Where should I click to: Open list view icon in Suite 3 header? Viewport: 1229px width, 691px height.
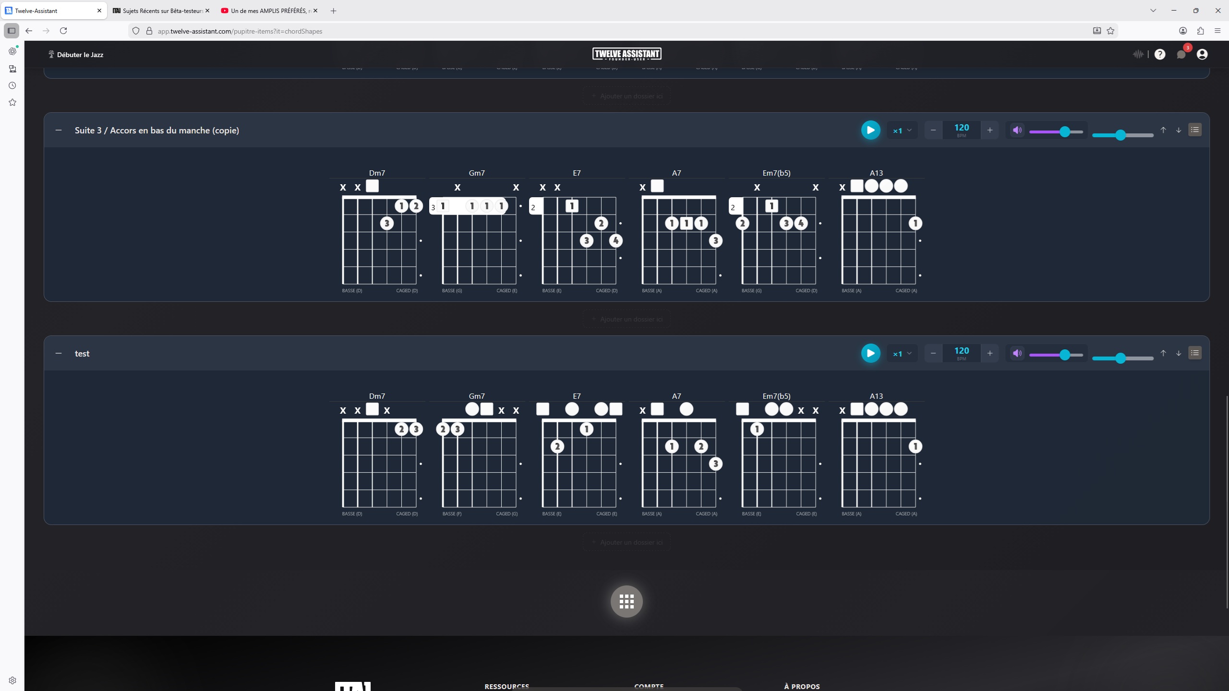[1194, 130]
